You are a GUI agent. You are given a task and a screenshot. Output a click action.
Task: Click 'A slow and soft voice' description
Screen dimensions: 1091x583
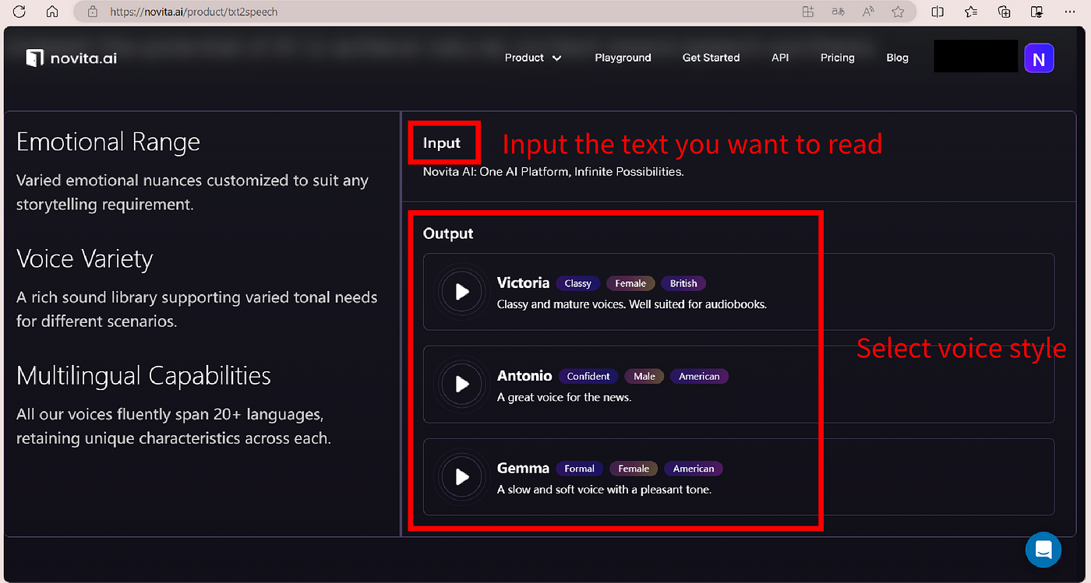(604, 490)
